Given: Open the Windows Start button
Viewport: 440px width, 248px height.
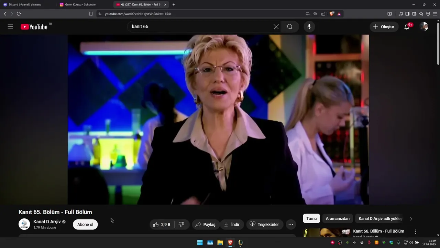Looking at the screenshot, I should (x=200, y=242).
